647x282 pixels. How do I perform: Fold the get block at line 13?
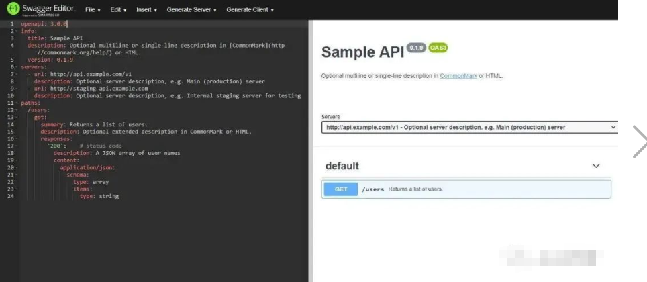17,117
